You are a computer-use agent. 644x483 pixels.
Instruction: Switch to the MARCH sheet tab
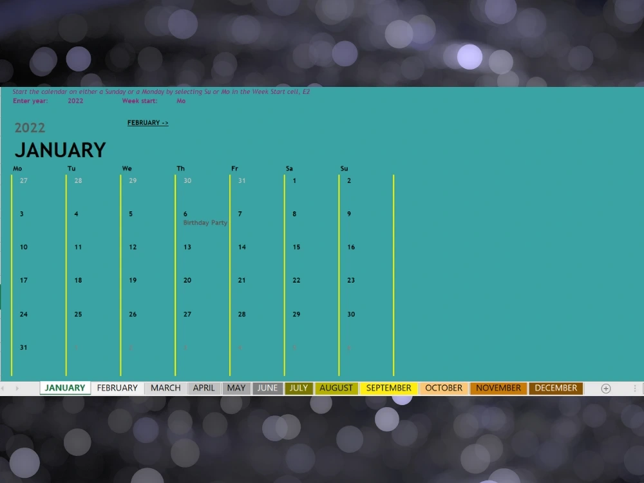point(166,388)
